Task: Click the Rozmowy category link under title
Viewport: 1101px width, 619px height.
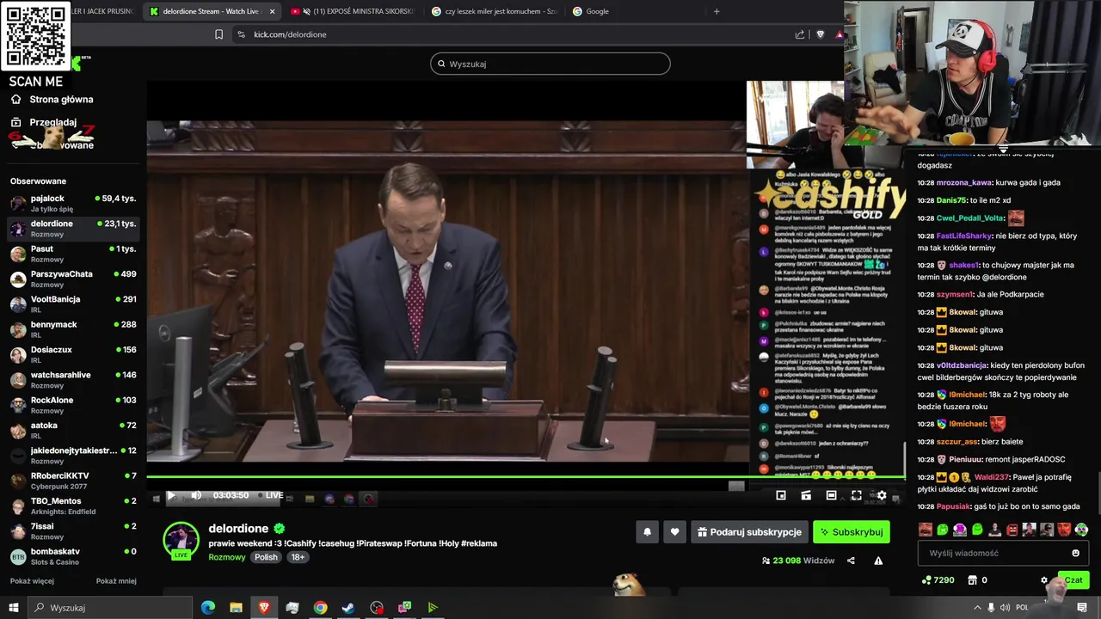Action: (226, 557)
